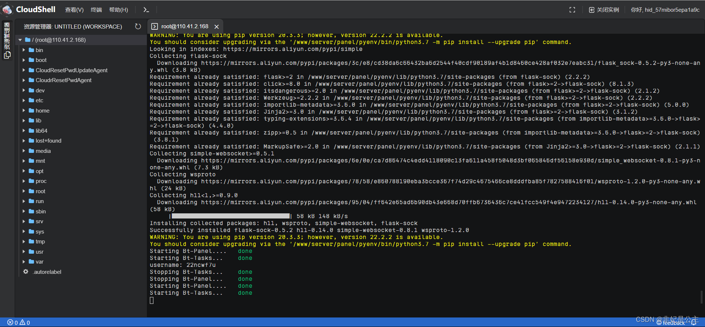Expand the CloudResetPwdUpdateAgent folder arrow

coord(24,70)
